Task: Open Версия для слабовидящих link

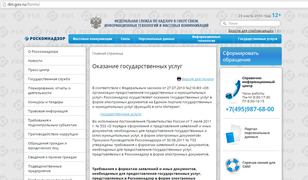Action: pos(251,31)
